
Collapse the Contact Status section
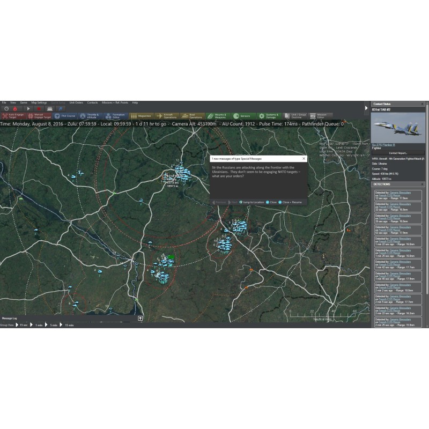coord(422,104)
